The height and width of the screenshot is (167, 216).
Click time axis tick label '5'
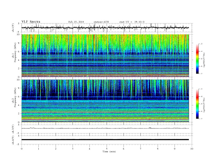107,149
